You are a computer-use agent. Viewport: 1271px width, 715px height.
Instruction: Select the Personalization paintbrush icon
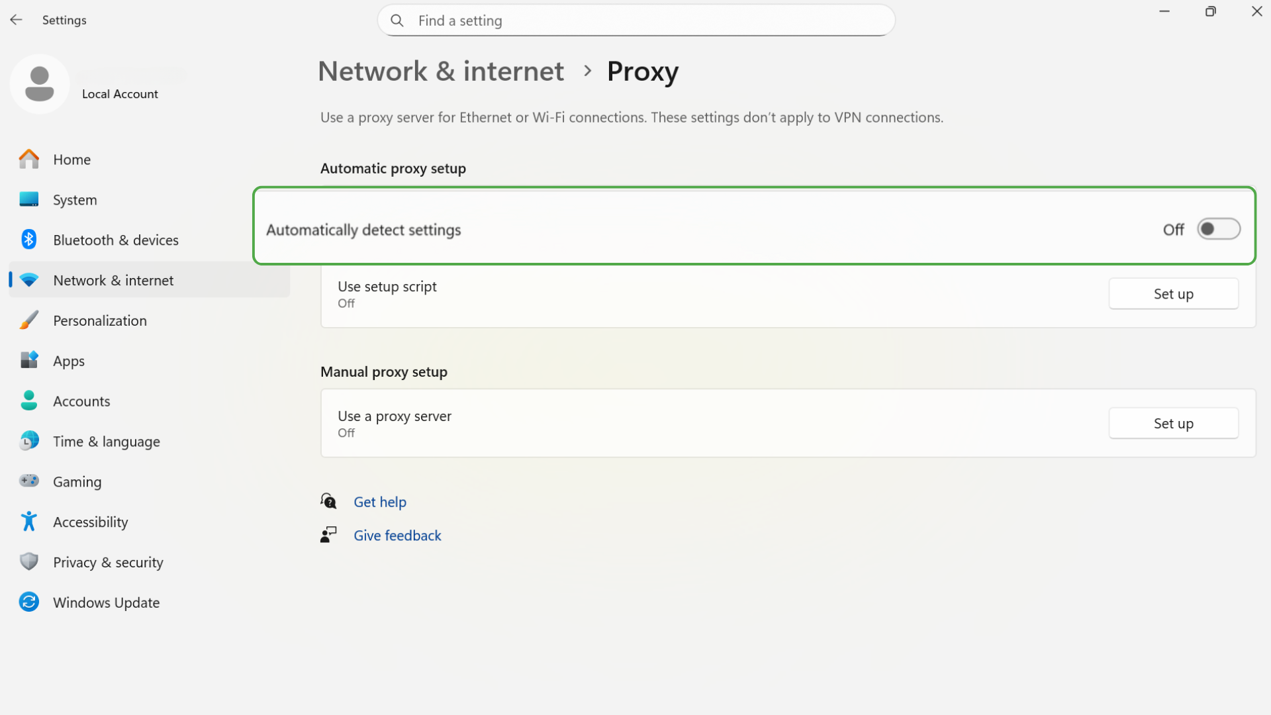click(29, 320)
